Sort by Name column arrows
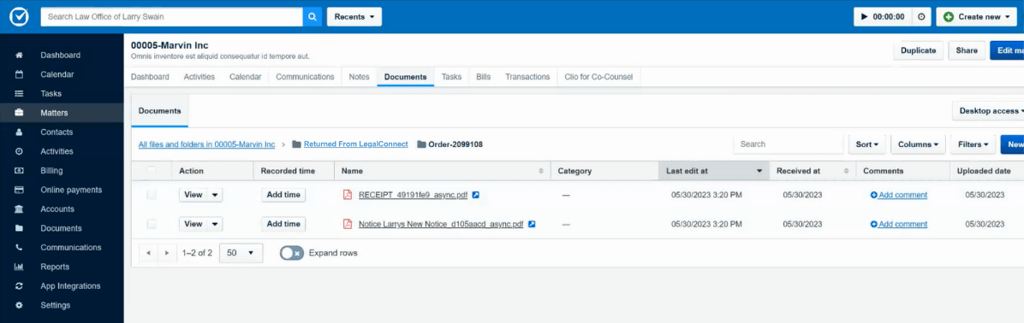 click(541, 171)
